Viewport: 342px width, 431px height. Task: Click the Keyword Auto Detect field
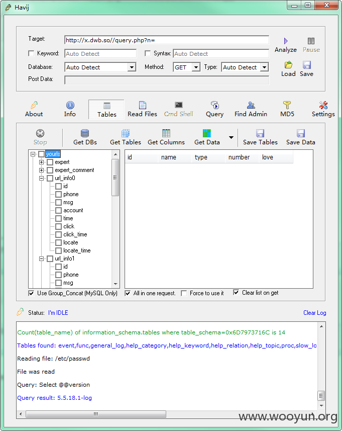100,54
